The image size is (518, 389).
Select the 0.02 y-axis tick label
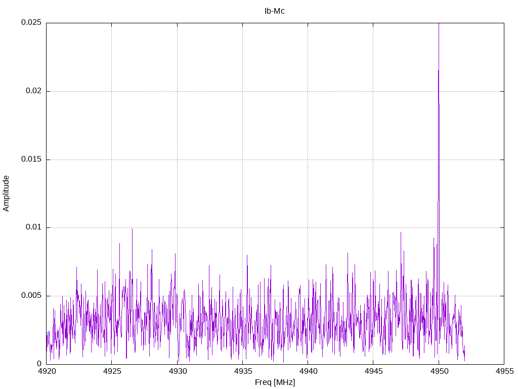(x=33, y=91)
